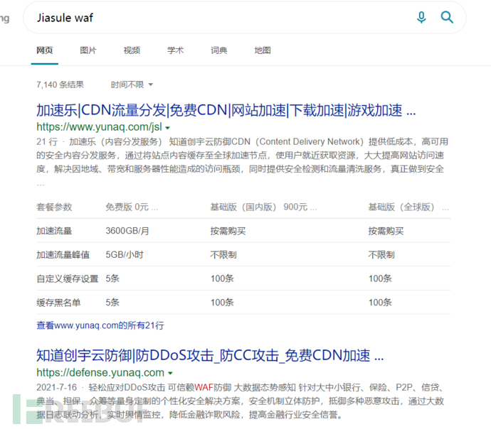This screenshot has width=491, height=429.
Task: Go to the 学术 tab
Action: (175, 50)
